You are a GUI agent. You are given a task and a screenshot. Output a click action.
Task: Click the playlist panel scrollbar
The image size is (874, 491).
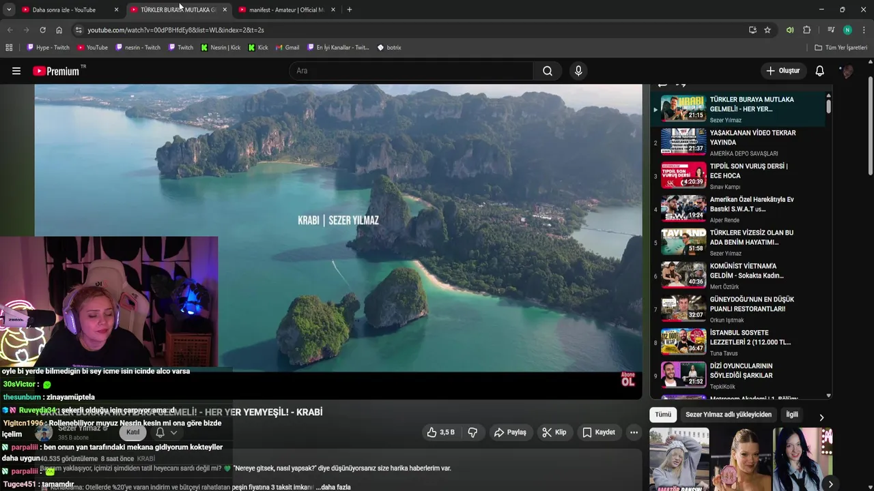click(828, 106)
